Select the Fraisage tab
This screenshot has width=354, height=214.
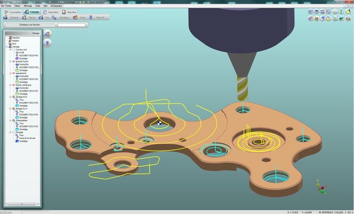coord(32,12)
